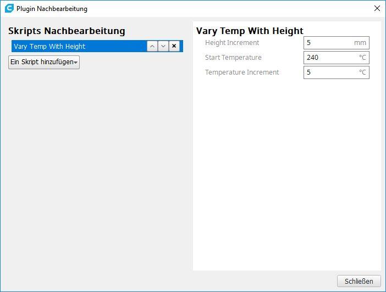Move Vary Temp With Height script down

pyautogui.click(x=163, y=46)
